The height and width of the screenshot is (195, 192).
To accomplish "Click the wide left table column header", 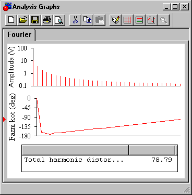I will click(75, 150).
